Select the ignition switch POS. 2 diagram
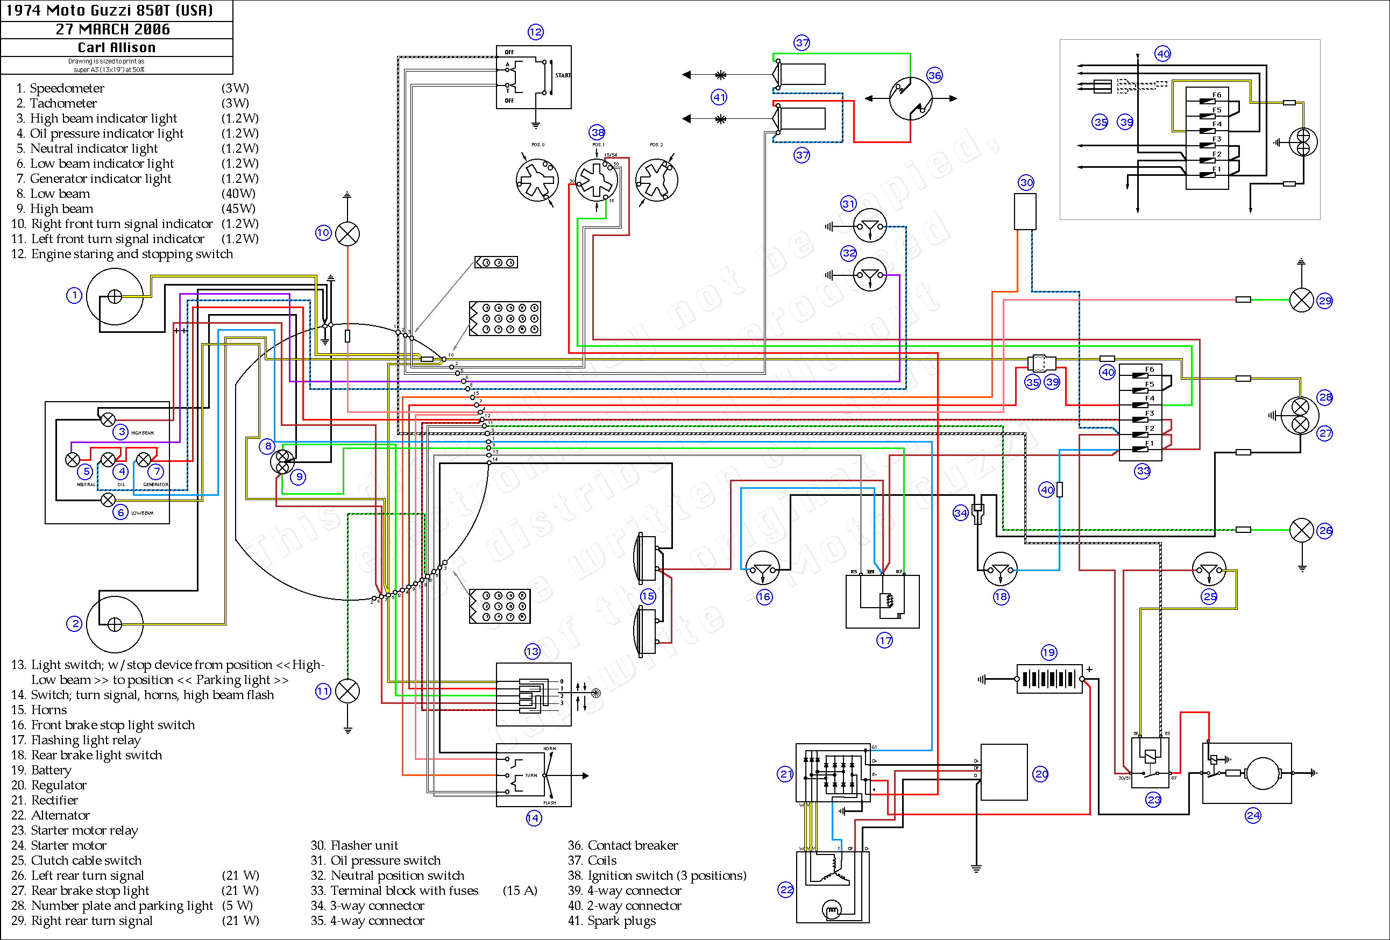Viewport: 1390px width, 940px height. point(656,180)
